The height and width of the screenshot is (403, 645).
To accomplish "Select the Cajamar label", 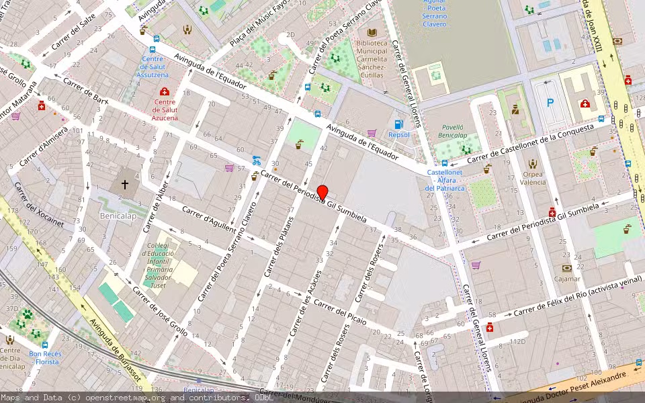I will click(x=567, y=279).
